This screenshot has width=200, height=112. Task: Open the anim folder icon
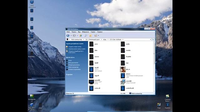91,44
